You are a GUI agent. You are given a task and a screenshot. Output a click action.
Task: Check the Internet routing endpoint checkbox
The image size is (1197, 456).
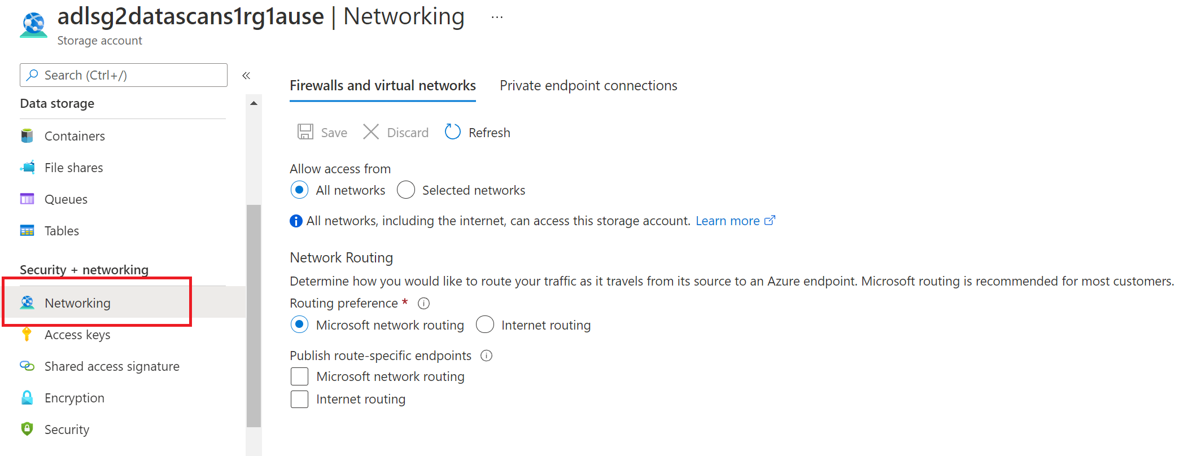point(299,399)
